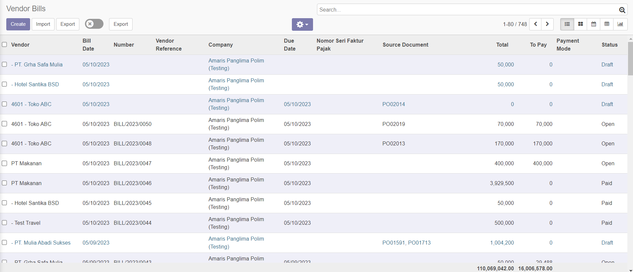
Task: Open source document PO02014
Action: 393,104
